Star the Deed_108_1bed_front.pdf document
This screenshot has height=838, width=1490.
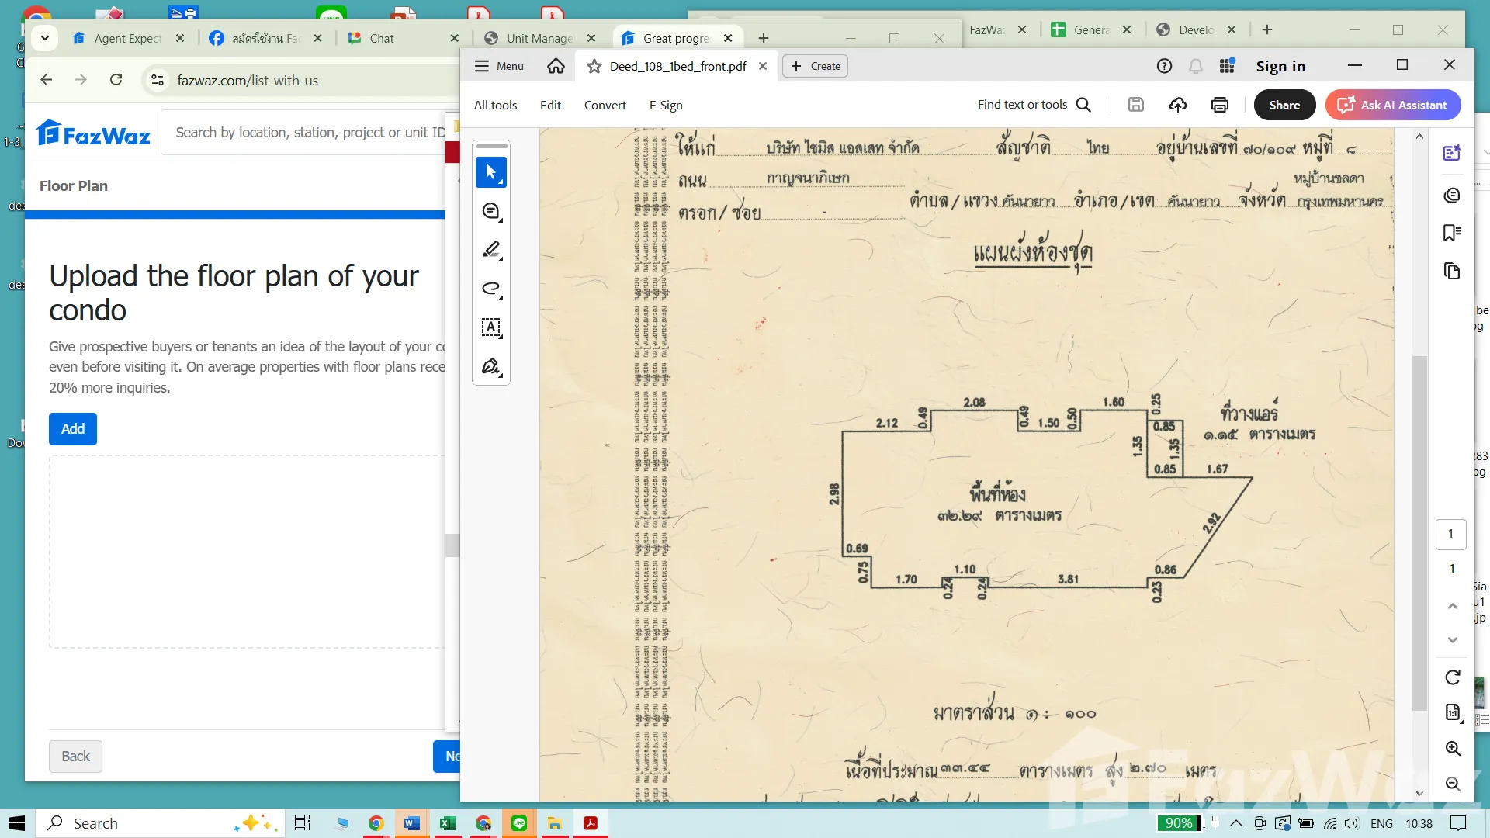click(x=594, y=67)
